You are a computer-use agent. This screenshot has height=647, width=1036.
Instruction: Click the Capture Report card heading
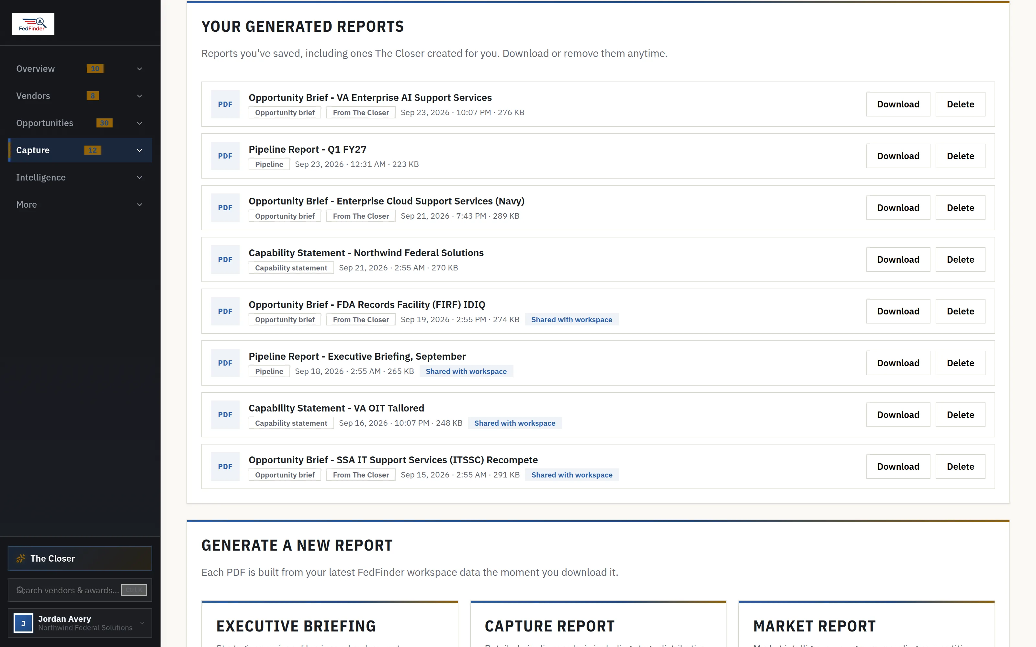pos(550,626)
